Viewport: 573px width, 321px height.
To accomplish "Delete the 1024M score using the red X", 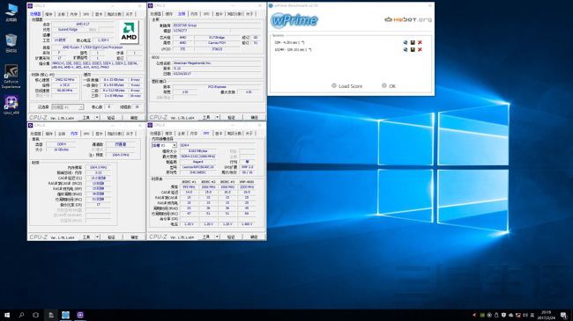I will pos(420,49).
